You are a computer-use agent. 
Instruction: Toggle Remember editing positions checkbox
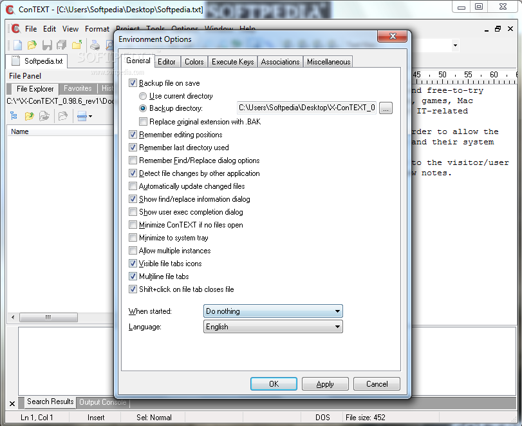tap(133, 134)
